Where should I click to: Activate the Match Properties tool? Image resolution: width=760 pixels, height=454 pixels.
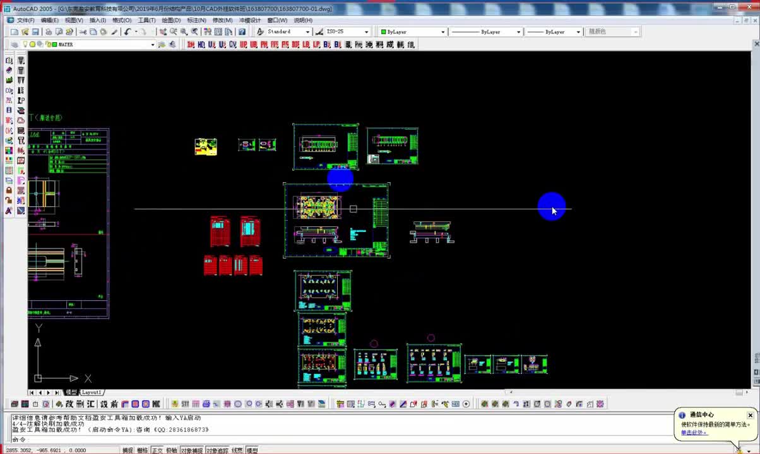click(x=114, y=31)
